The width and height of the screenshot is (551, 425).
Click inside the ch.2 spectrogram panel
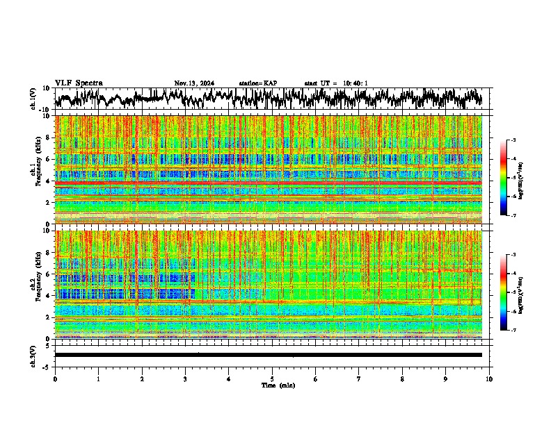269,285
